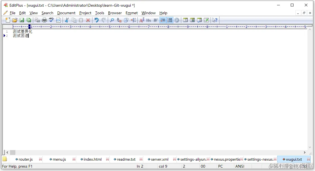Viewport: 315px width, 171px height.
Task: Click the output window toolbar icon
Action: [199, 20]
